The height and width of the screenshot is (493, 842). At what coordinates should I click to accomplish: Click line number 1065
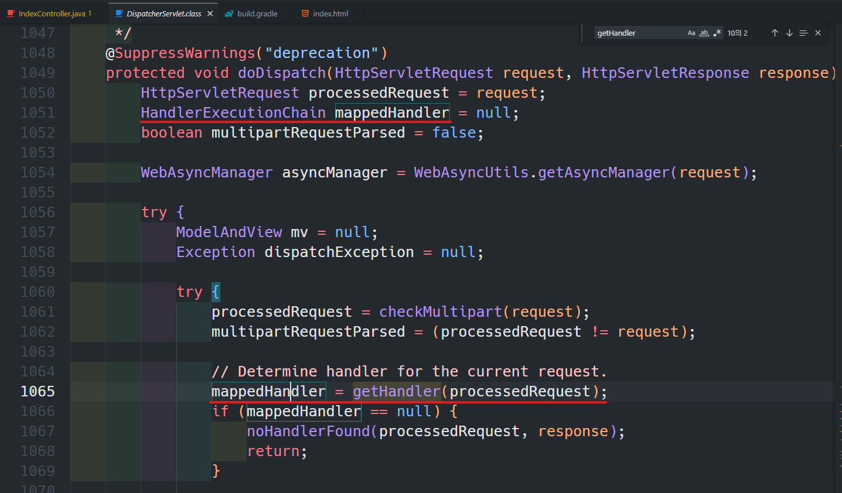(38, 391)
